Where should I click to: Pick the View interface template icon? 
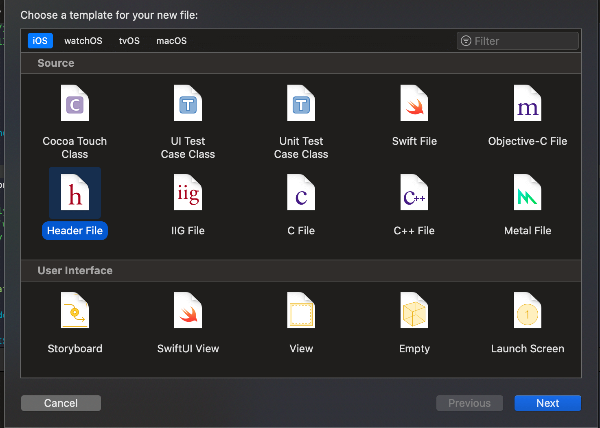pos(301,310)
